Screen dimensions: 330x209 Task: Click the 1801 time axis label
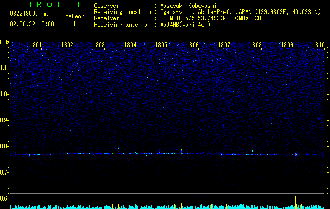(x=36, y=45)
